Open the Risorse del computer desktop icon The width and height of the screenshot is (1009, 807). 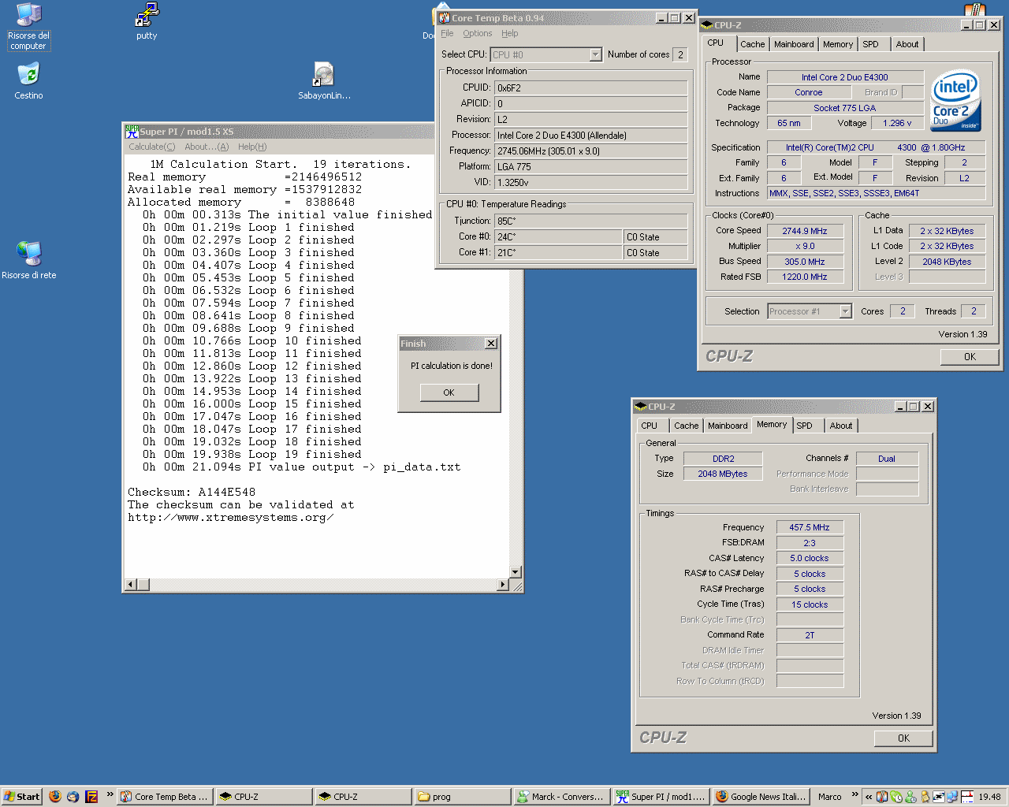pyautogui.click(x=28, y=26)
